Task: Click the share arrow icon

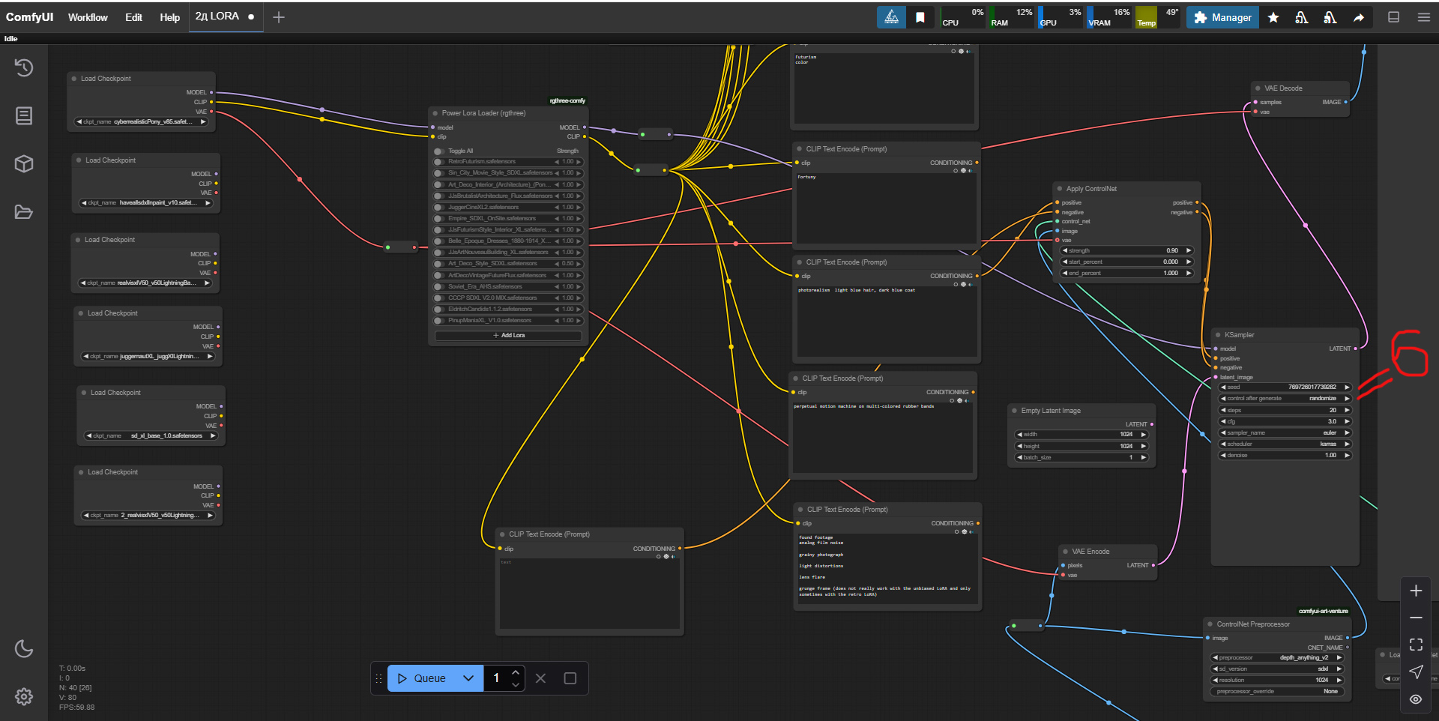Action: click(x=1358, y=17)
